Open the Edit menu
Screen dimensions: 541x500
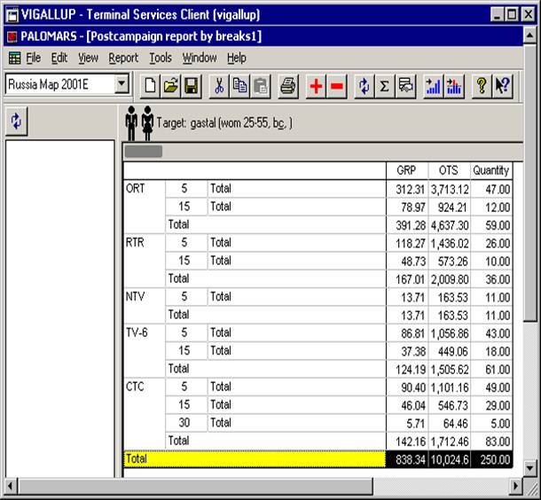coord(59,58)
